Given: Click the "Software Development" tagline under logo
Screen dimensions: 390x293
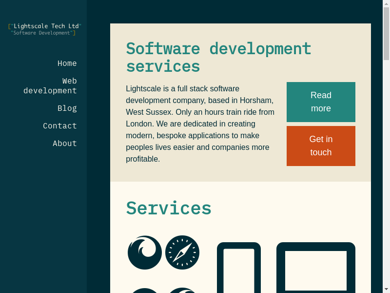Looking at the screenshot, I should (x=43, y=33).
